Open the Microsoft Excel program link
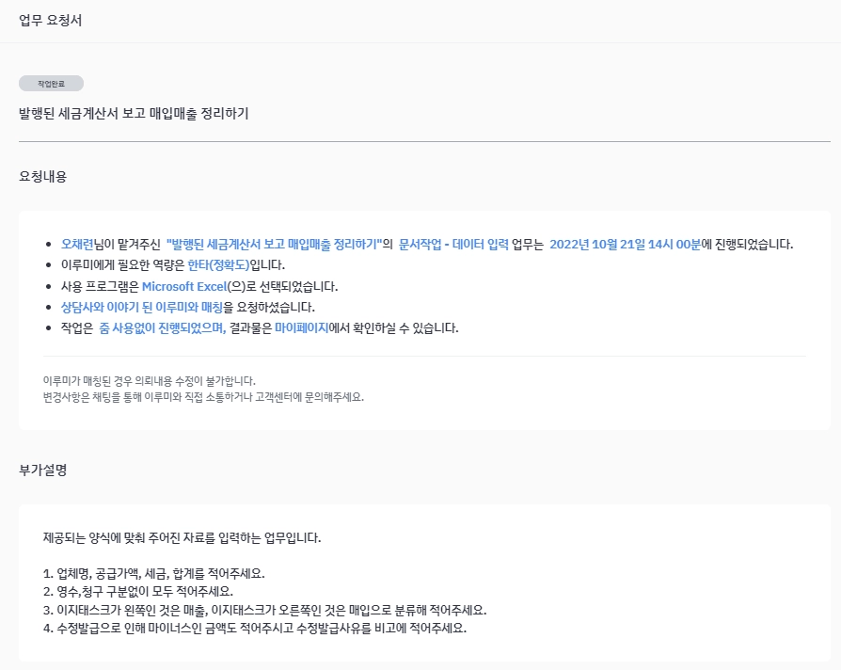The image size is (841, 670). (184, 286)
